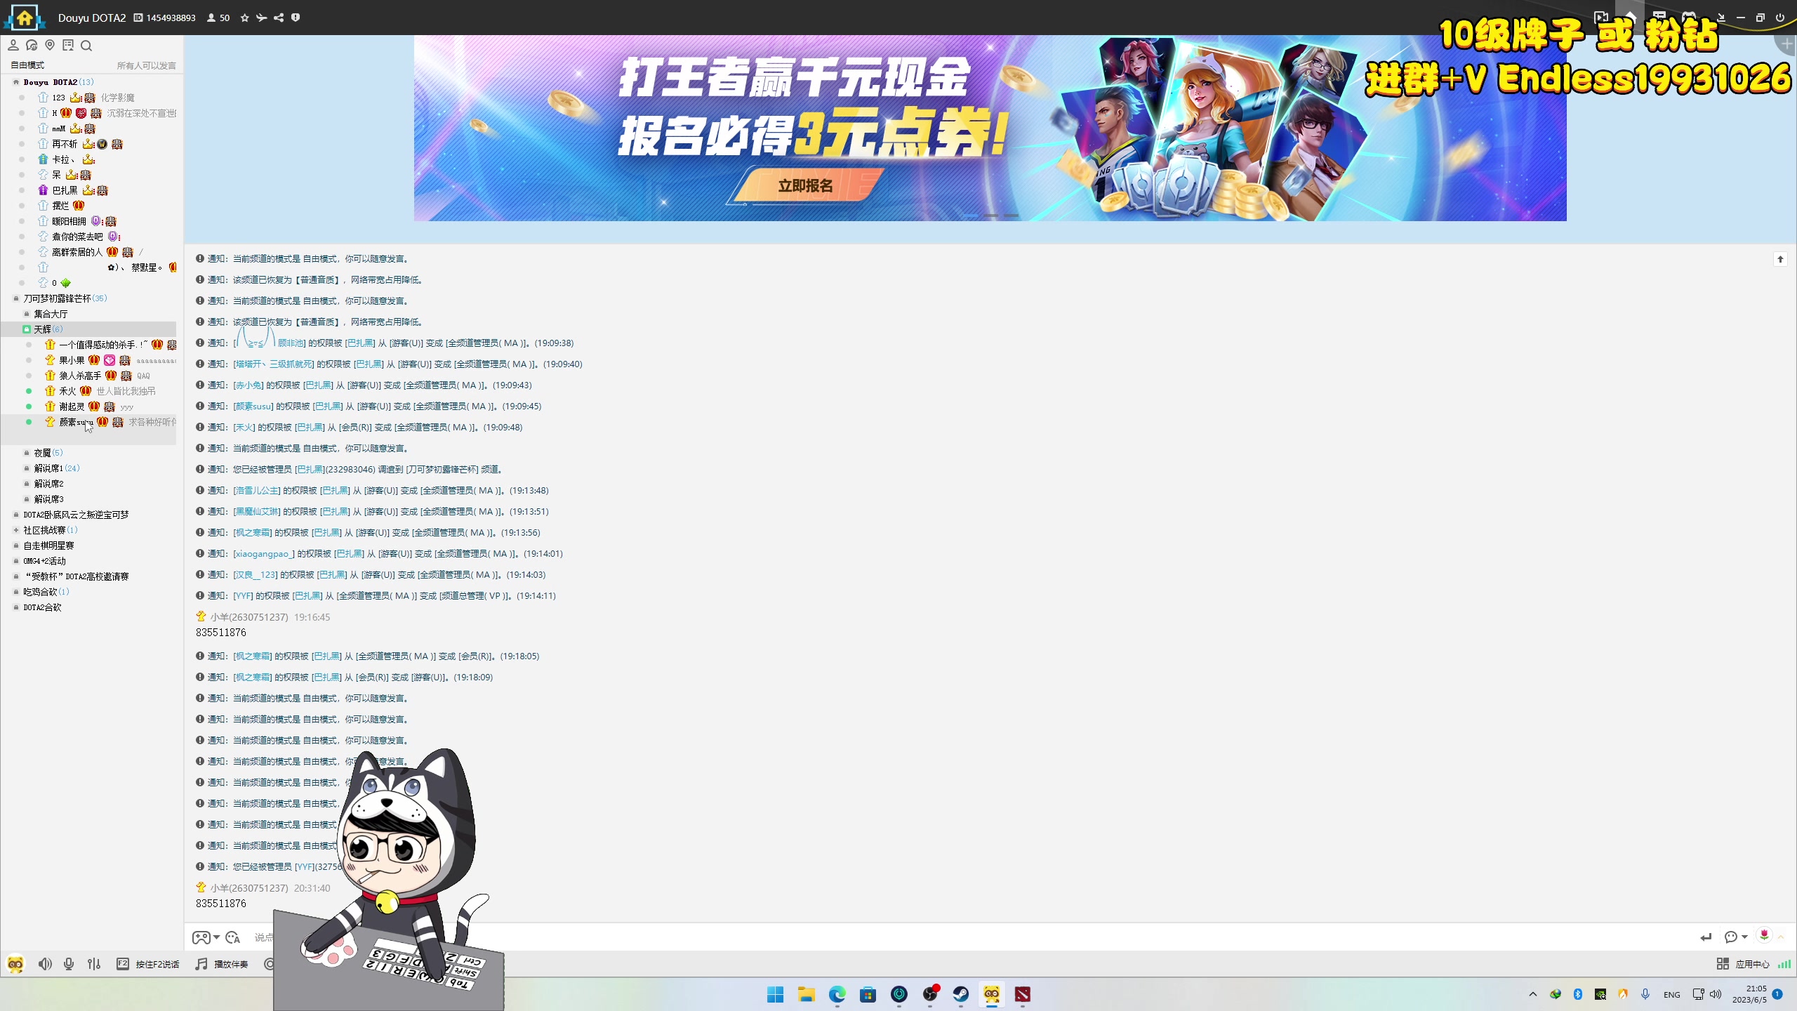Image resolution: width=1797 pixels, height=1011 pixels.
Task: Collapse the 刀可梦初露锋芒杯 (35) channel
Action: (x=16, y=298)
